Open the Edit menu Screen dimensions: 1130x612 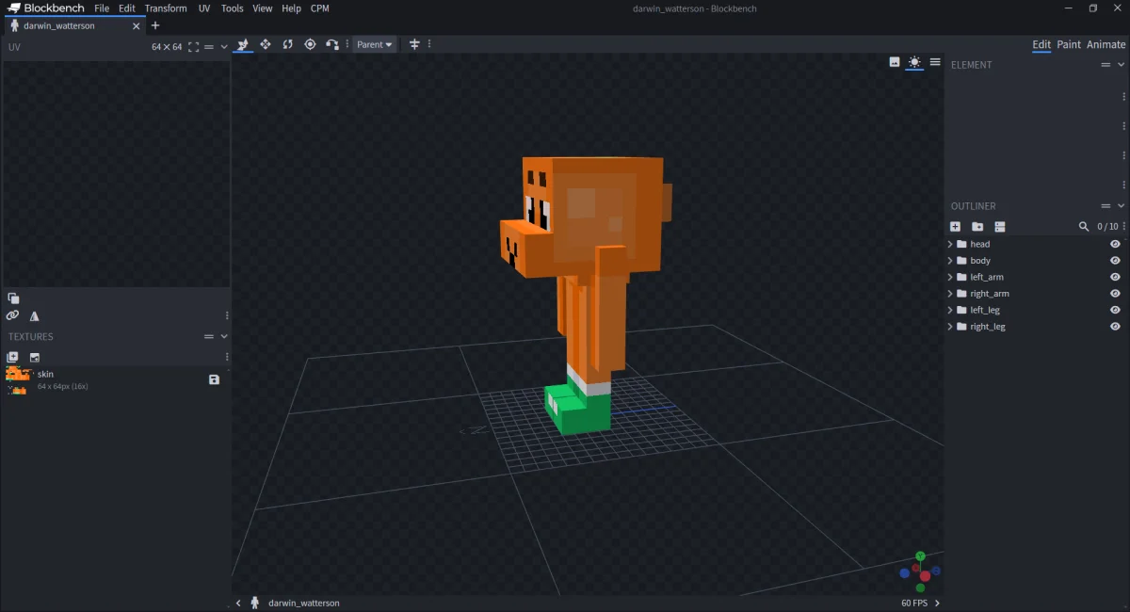click(x=126, y=8)
